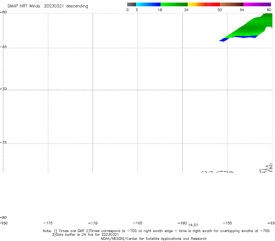Viewport: 275px width, 241px height.
Task: Click the color bar label "80"
Action: [269, 10]
